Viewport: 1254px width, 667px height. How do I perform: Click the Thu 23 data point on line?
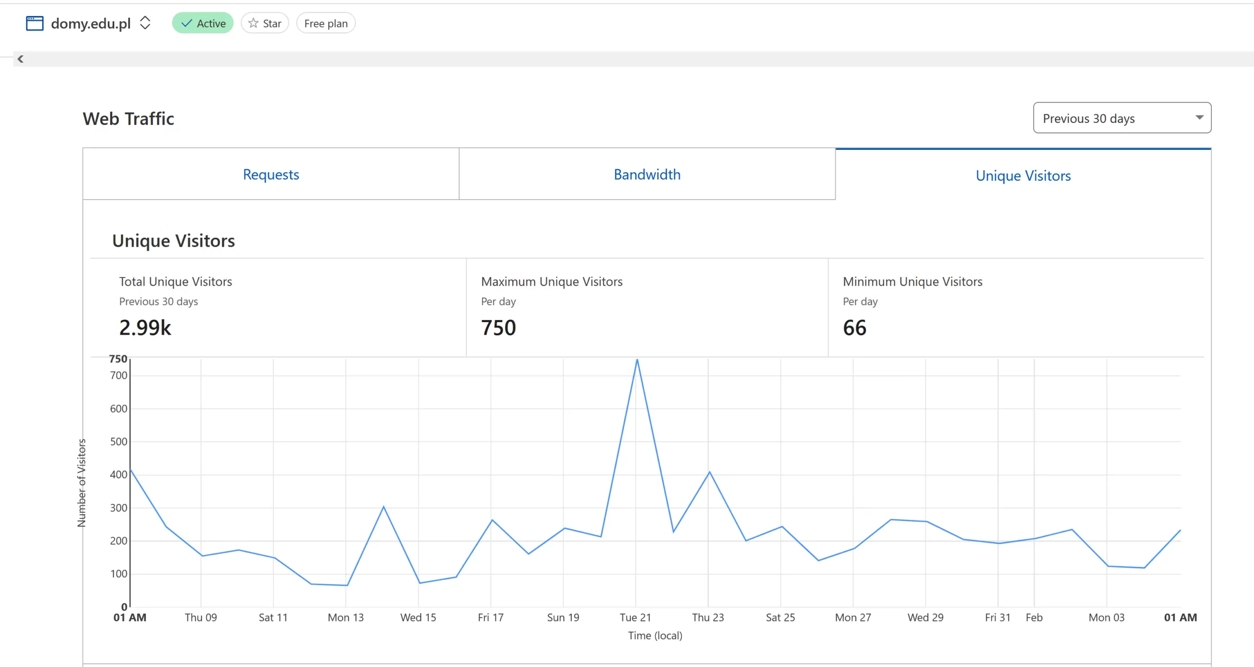click(709, 472)
